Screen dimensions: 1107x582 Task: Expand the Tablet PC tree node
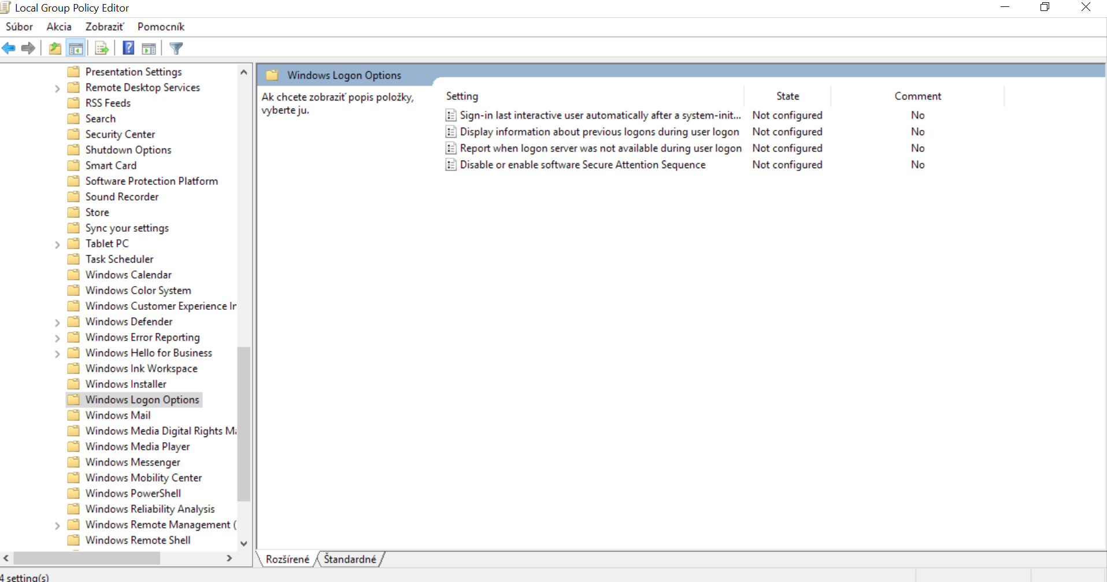(x=57, y=244)
